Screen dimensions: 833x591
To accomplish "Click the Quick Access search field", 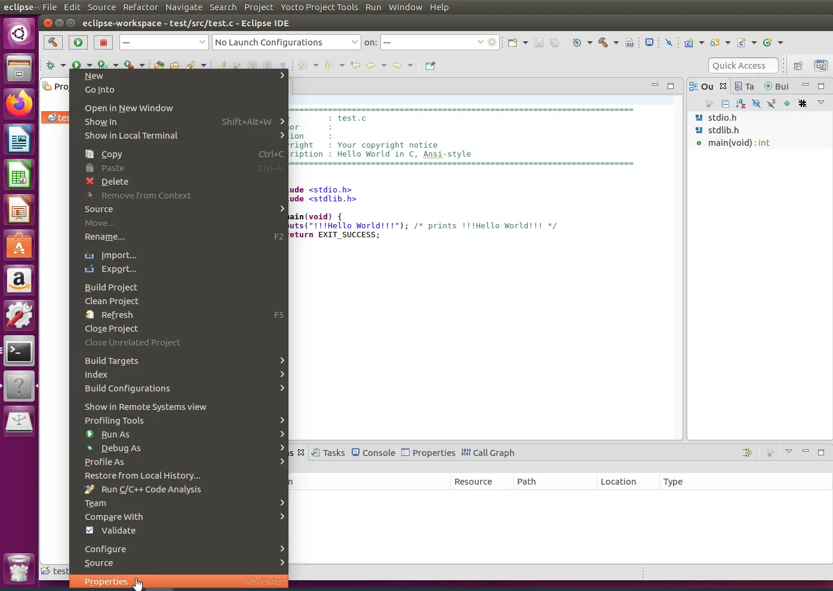I will click(x=743, y=66).
